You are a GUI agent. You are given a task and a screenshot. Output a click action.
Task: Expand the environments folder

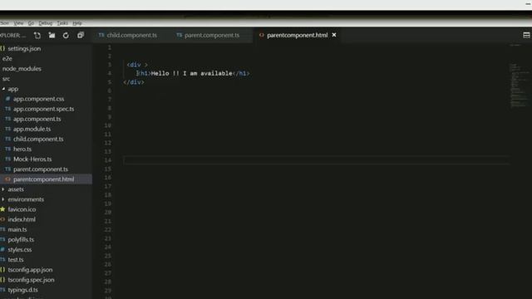coord(3,199)
